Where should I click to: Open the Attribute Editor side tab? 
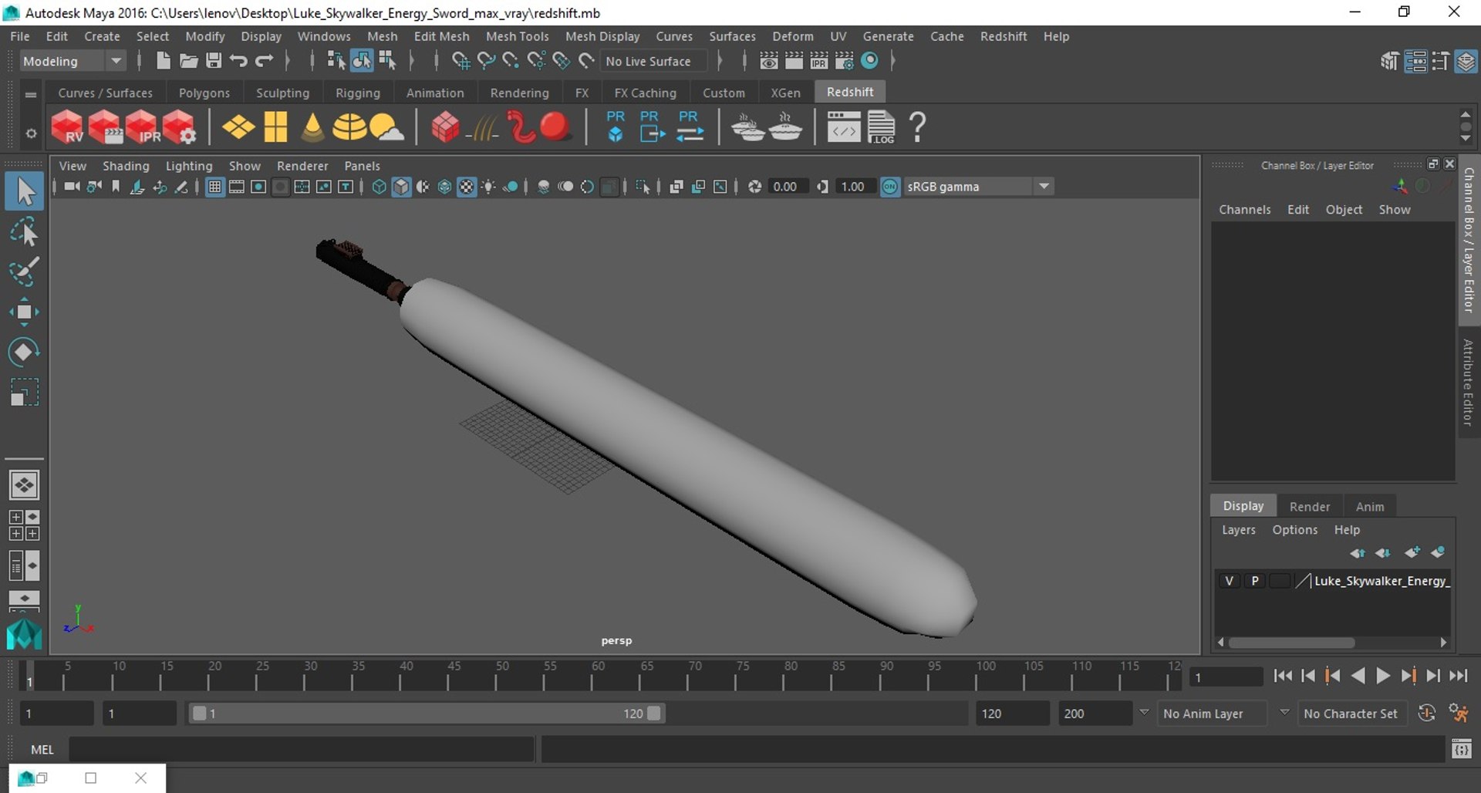click(1468, 383)
